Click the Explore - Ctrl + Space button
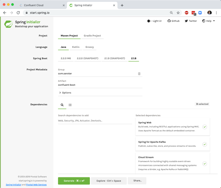 click(109, 181)
